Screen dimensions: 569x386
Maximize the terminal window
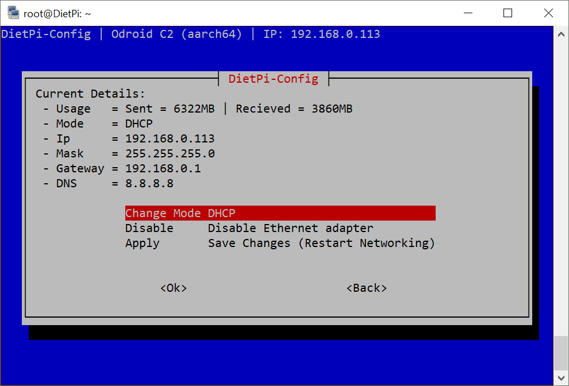[508, 13]
